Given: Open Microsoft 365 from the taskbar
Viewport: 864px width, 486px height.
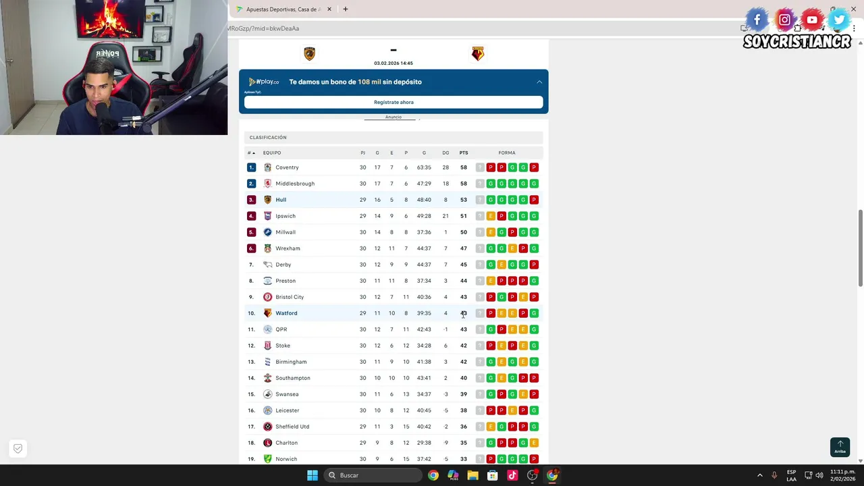Looking at the screenshot, I should [x=453, y=475].
